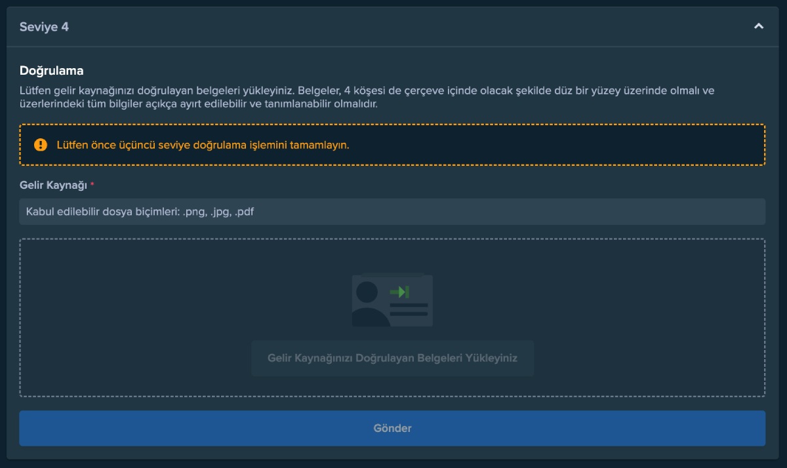Viewport: 787px width, 468px height.
Task: Click the Gelir Kaynağı field label
Action: click(53, 185)
